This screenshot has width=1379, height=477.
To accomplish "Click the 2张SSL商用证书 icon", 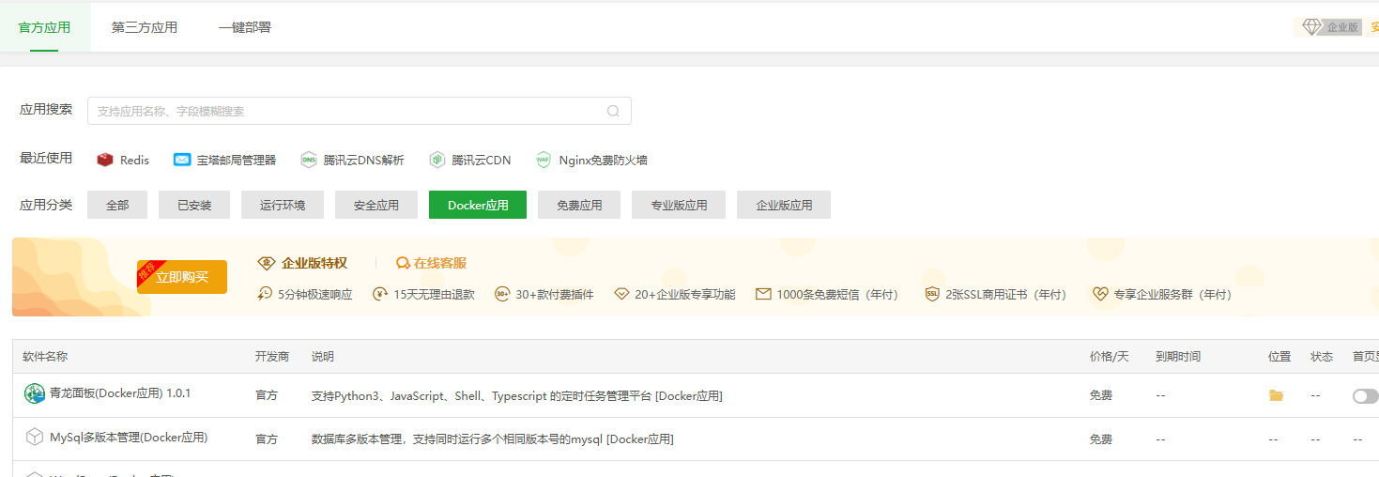I will tap(932, 294).
